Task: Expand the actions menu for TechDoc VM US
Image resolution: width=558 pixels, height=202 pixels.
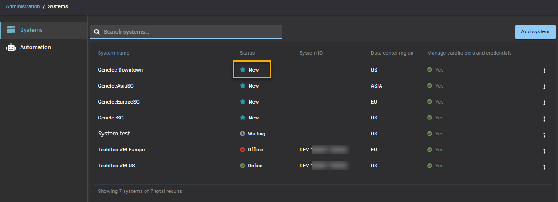Action: pyautogui.click(x=544, y=166)
